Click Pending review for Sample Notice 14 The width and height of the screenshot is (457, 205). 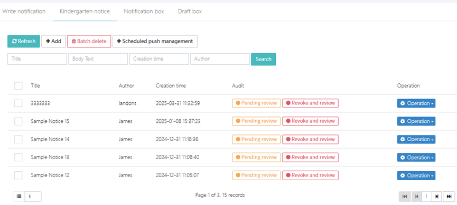(x=256, y=139)
